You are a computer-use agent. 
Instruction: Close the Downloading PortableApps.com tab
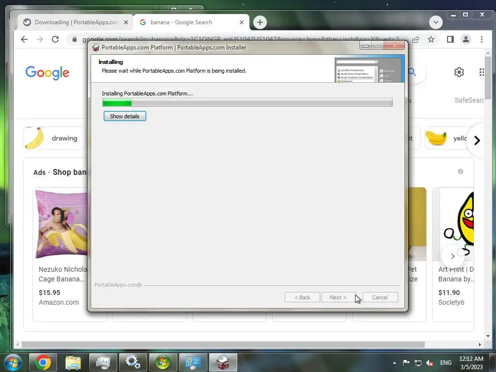pyautogui.click(x=125, y=22)
